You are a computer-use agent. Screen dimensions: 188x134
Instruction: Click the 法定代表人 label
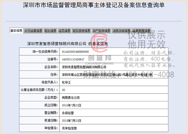[x=49, y=82]
